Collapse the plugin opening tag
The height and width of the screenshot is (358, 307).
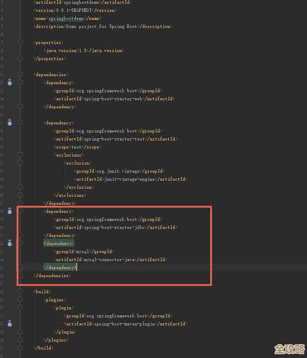pyautogui.click(x=21, y=307)
